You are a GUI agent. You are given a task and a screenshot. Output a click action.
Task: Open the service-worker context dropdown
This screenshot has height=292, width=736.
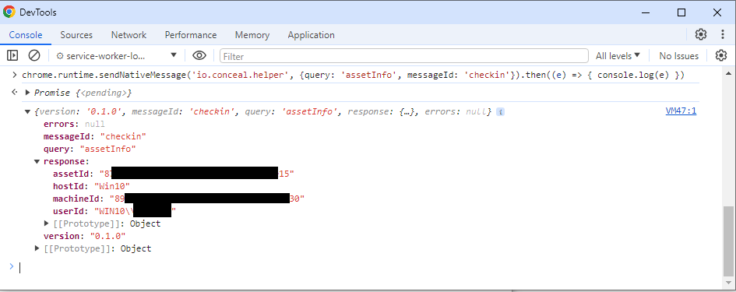pyautogui.click(x=117, y=55)
